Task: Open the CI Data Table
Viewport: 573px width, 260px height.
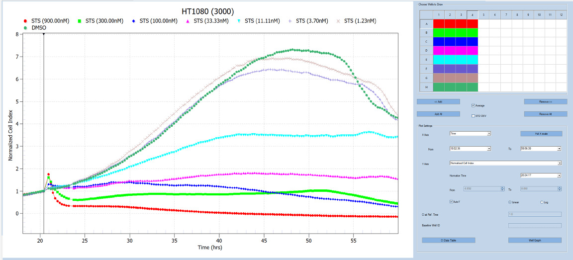Action: pos(449,240)
